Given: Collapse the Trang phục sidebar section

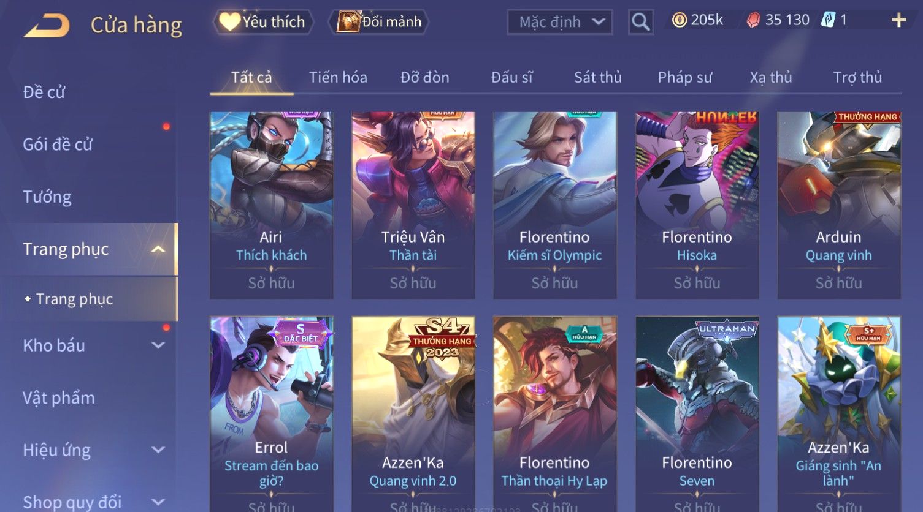Looking at the screenshot, I should (x=158, y=249).
